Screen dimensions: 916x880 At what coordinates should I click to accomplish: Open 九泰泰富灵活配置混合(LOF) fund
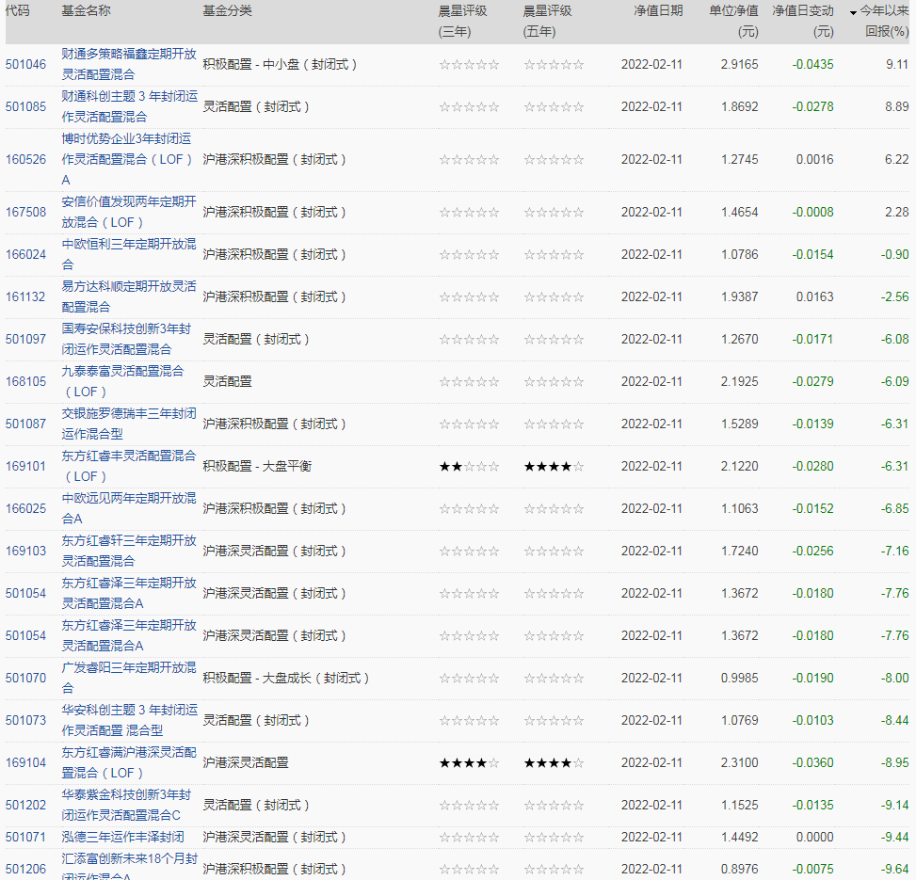122,381
